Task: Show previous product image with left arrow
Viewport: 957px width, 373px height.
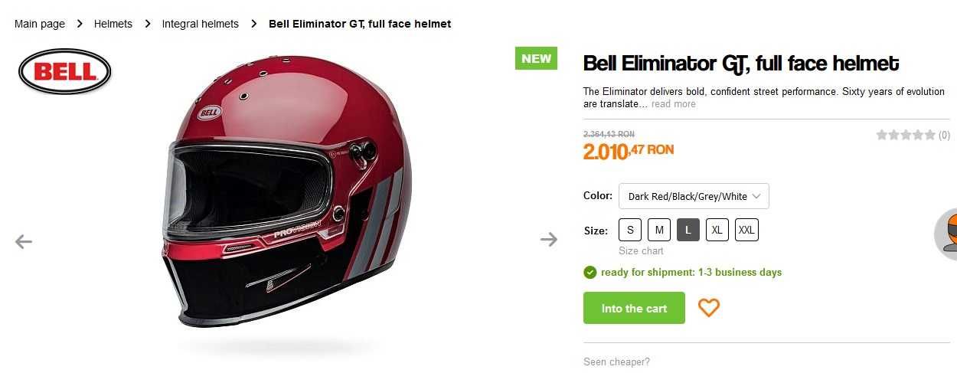Action: [x=24, y=242]
